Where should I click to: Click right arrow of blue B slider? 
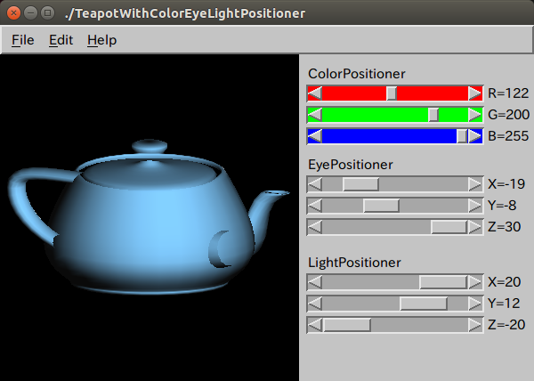[474, 136]
